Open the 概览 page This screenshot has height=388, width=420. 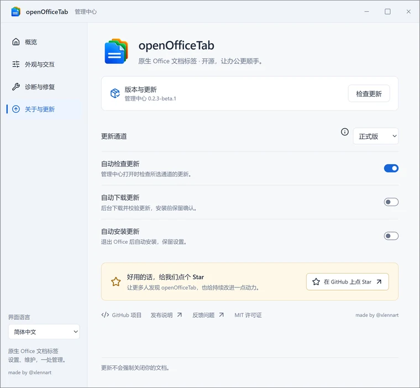(44, 42)
